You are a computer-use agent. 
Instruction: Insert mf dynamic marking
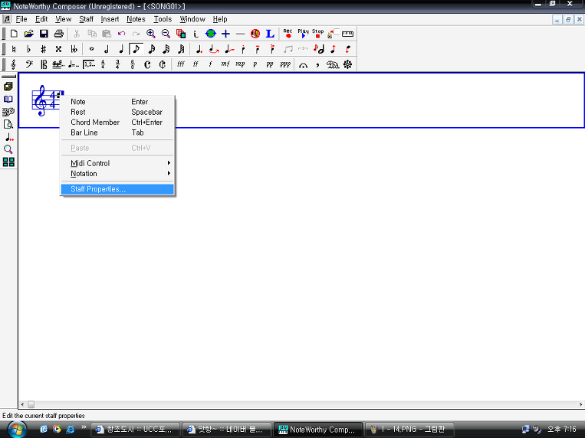click(x=225, y=64)
